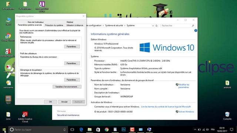Open Performances Paramètres button
This screenshot has width=237, height=133.
pyautogui.click(x=72, y=47)
